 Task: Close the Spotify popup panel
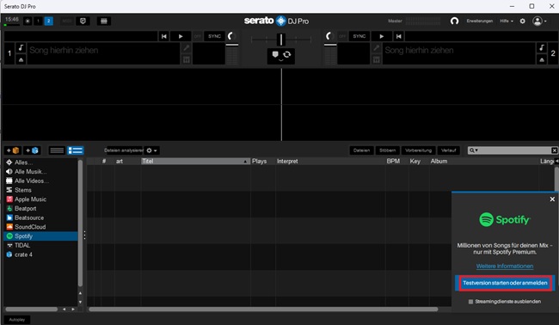point(552,199)
